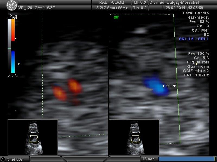Click the blue velocity color bar
The image size is (217, 162).
[x=13, y=62]
